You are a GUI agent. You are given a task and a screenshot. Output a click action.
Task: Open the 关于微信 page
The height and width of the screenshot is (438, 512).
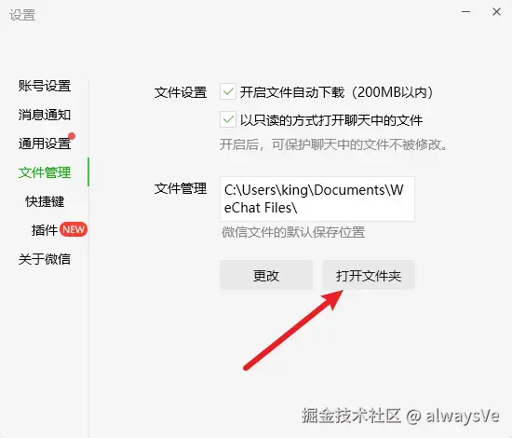[45, 259]
